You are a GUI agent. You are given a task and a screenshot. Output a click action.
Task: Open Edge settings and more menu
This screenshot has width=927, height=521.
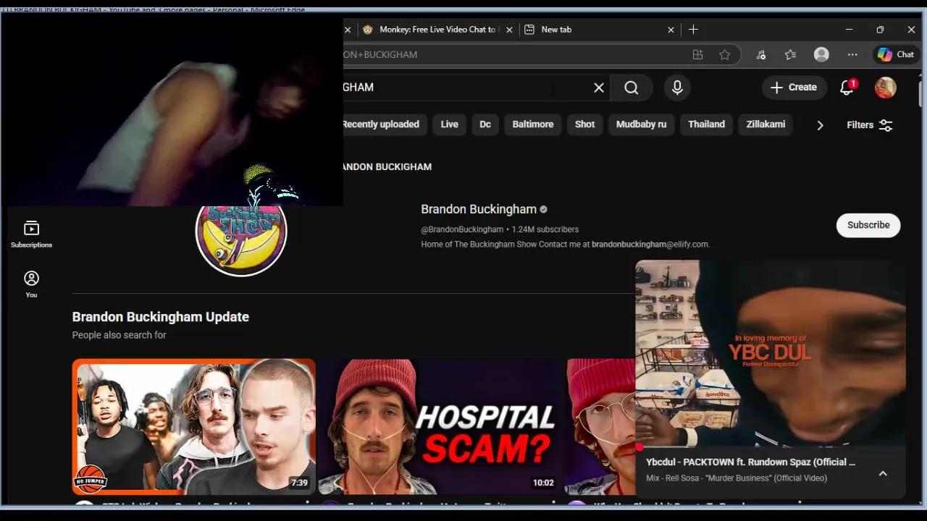click(x=852, y=54)
